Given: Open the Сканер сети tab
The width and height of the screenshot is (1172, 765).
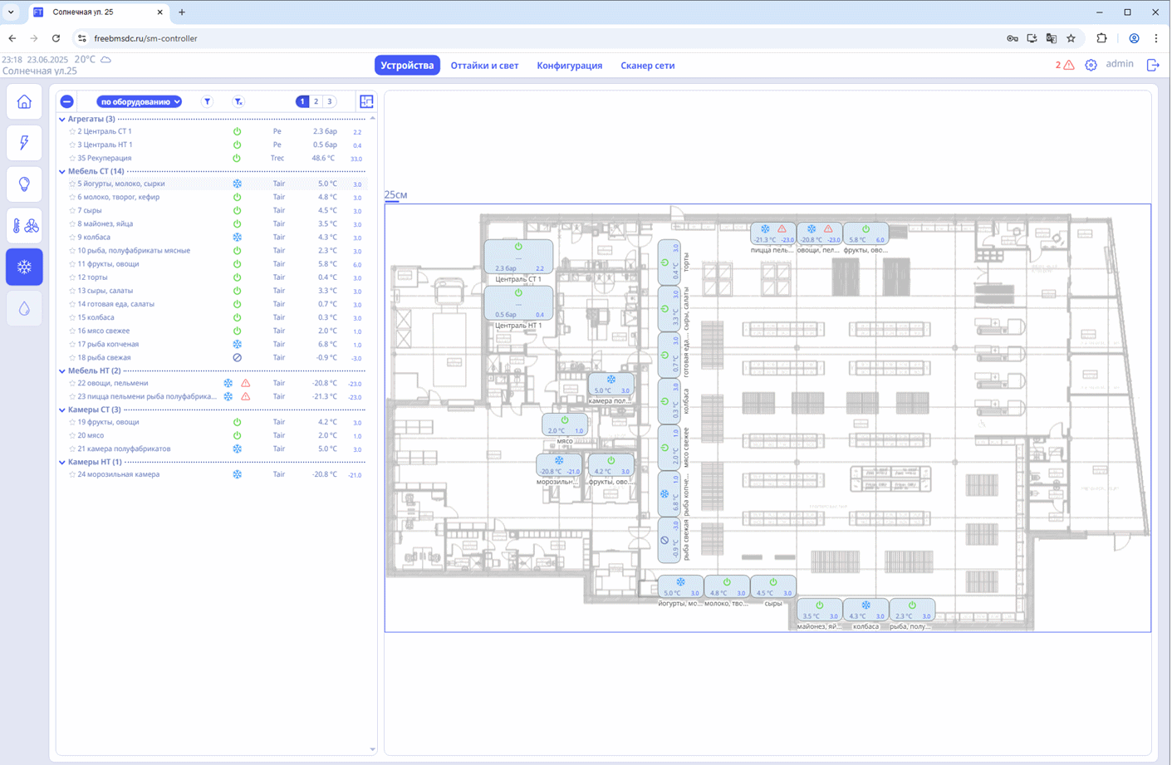Looking at the screenshot, I should click(x=647, y=66).
